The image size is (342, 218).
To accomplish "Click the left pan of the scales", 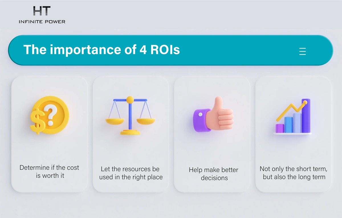I will (x=115, y=121).
